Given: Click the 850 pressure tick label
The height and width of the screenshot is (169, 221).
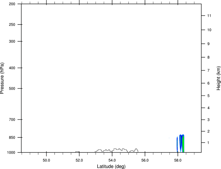Looking at the screenshot, I should 12,137.
